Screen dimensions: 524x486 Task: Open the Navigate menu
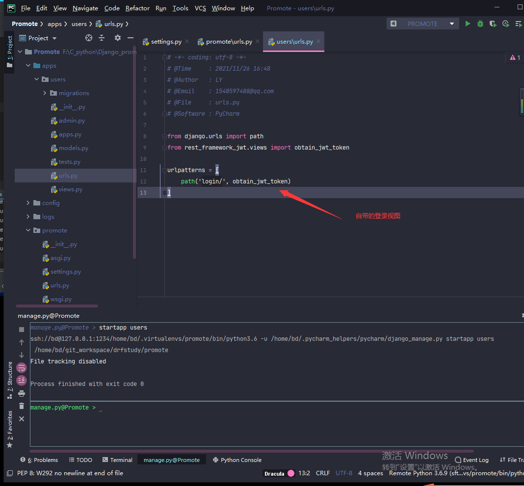pyautogui.click(x=85, y=8)
